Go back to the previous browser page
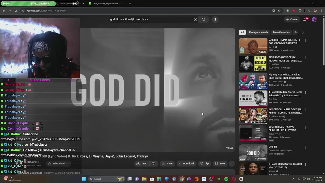 point(4,11)
